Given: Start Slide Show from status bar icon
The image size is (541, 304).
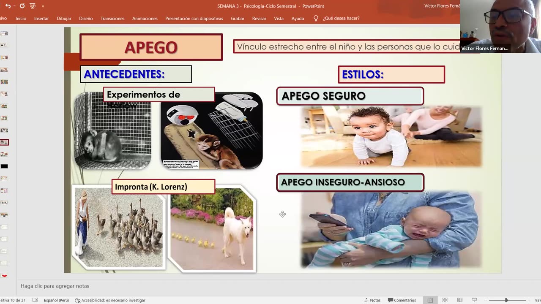Looking at the screenshot, I should coord(475,300).
